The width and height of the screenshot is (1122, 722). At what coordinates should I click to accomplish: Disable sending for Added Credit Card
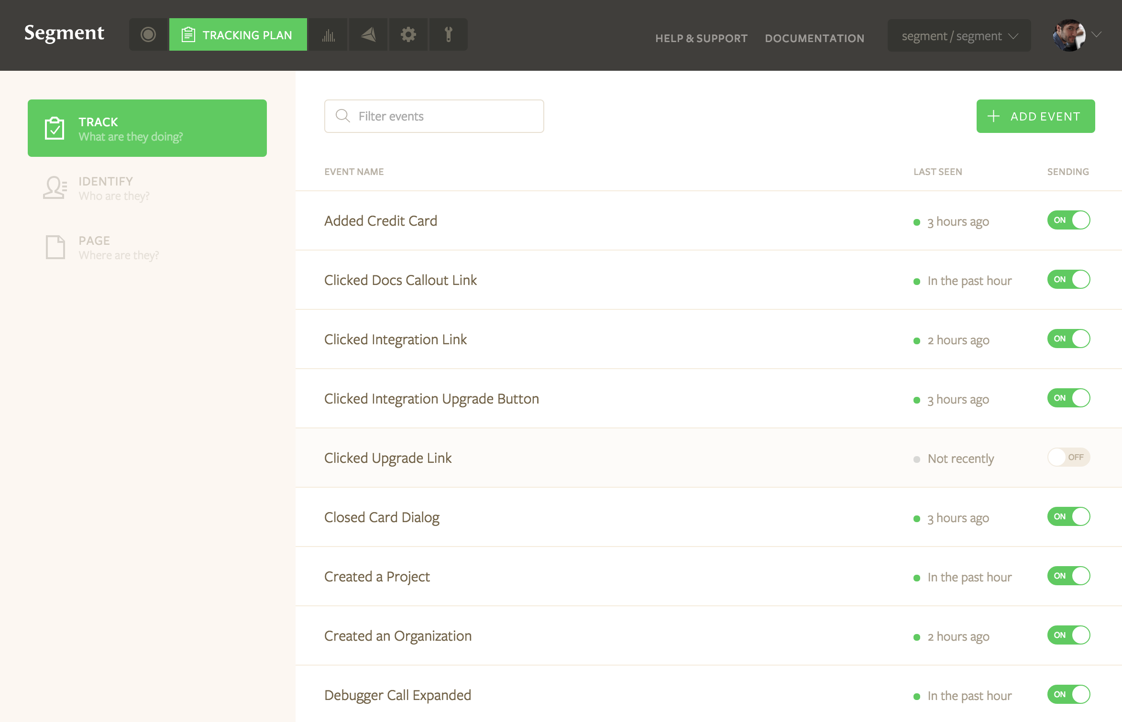click(x=1068, y=220)
